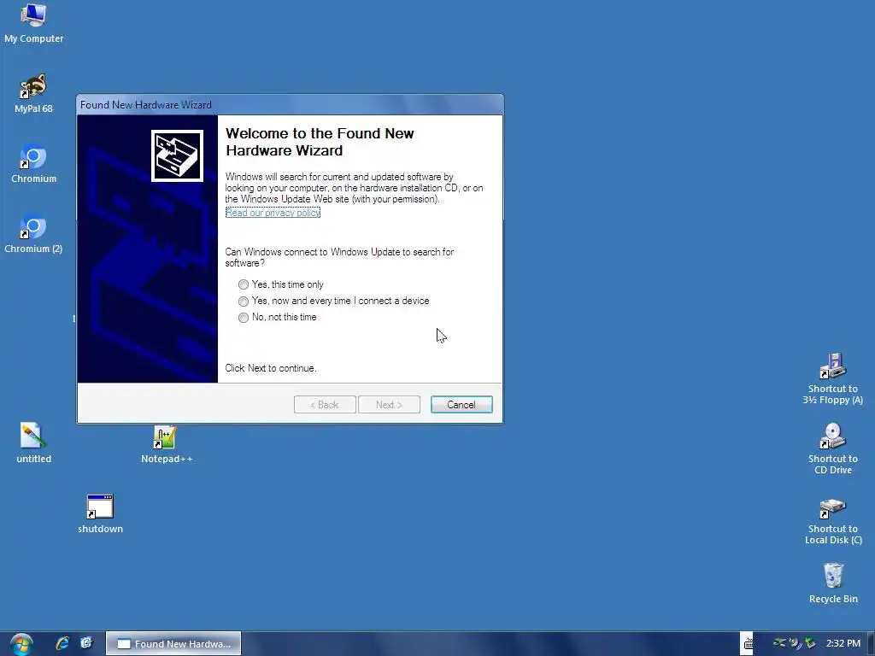Click the 'Click Next to continue.' text

271,368
